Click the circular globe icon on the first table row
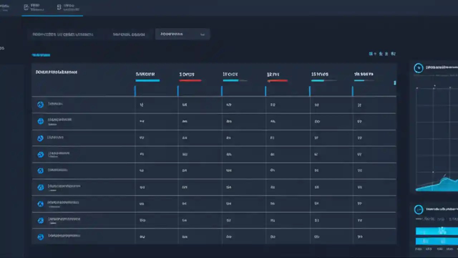458x258 pixels. coord(40,104)
